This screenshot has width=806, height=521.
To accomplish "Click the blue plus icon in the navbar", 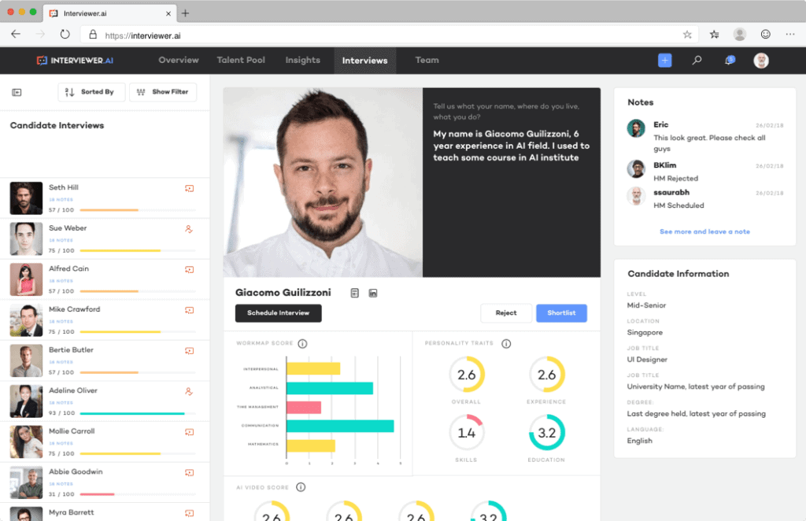I will coord(664,61).
